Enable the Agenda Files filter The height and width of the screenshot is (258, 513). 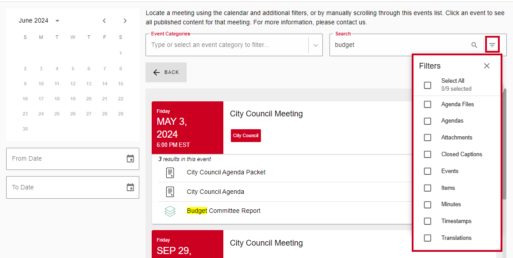(x=427, y=104)
